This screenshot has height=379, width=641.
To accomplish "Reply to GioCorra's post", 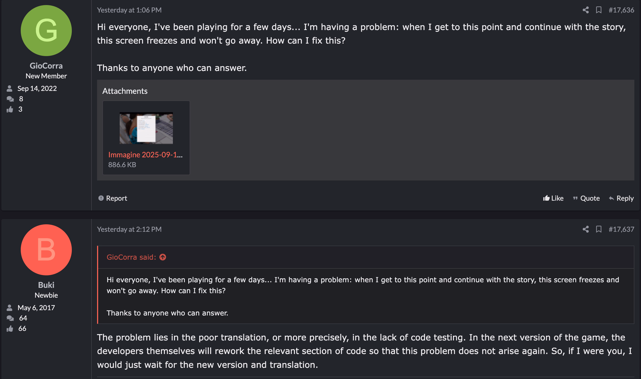I will pos(621,198).
